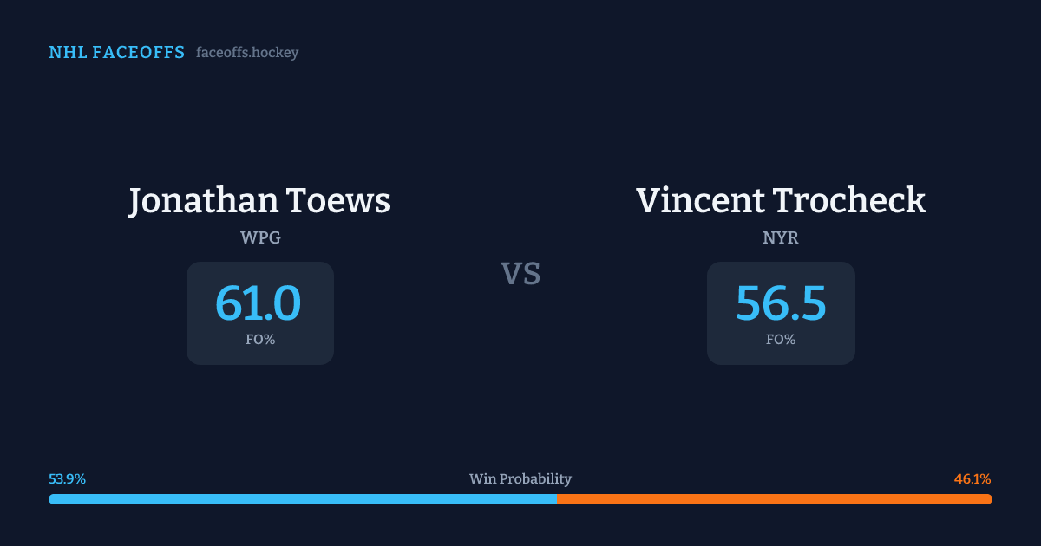The width and height of the screenshot is (1041, 546).
Task: Click the NHL FACEOFFS site title
Action: tap(116, 53)
